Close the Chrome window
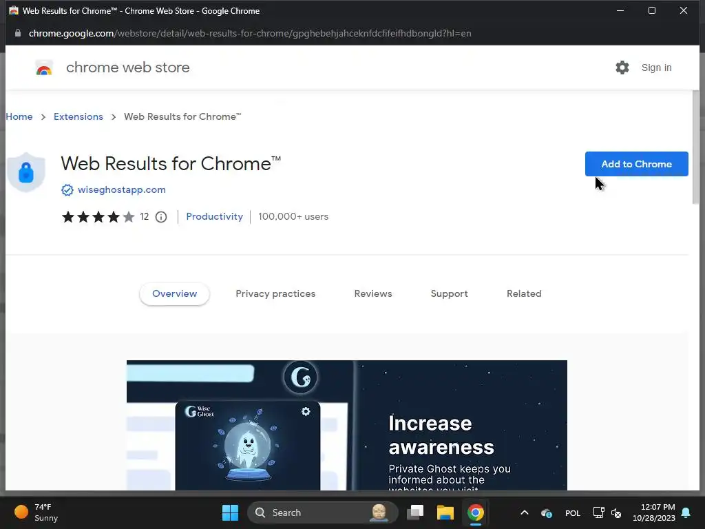 pos(684,10)
